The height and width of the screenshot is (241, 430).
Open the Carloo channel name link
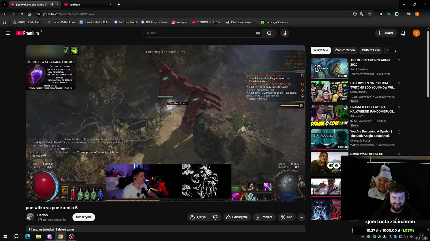43,215
